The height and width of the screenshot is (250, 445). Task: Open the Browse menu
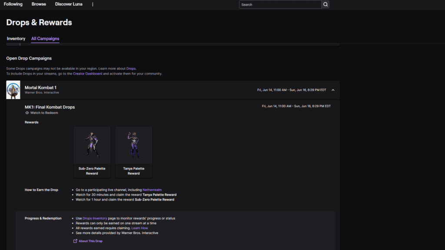(x=38, y=4)
